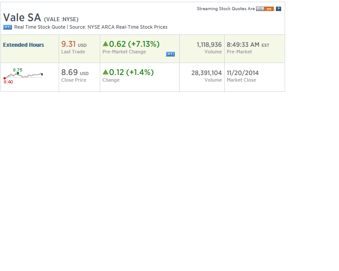Image resolution: width=339 pixels, height=271 pixels.
Task: Click the 8:49:33 AM EST timestamp
Action: [248, 45]
